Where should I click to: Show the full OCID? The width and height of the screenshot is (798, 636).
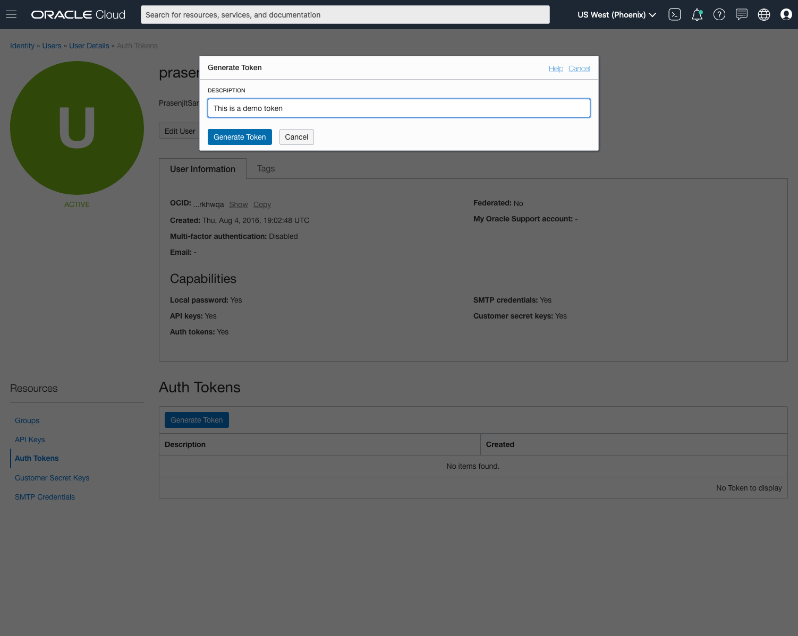tap(239, 204)
